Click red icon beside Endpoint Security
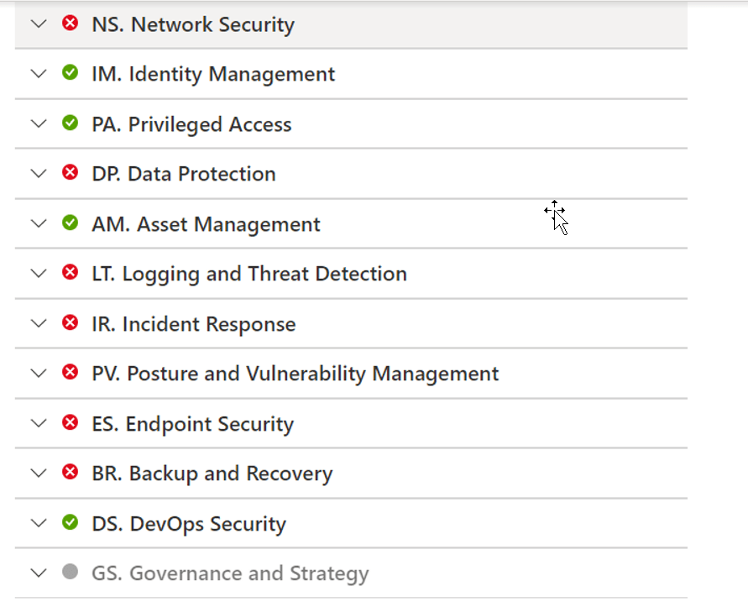The image size is (748, 607). pos(71,423)
